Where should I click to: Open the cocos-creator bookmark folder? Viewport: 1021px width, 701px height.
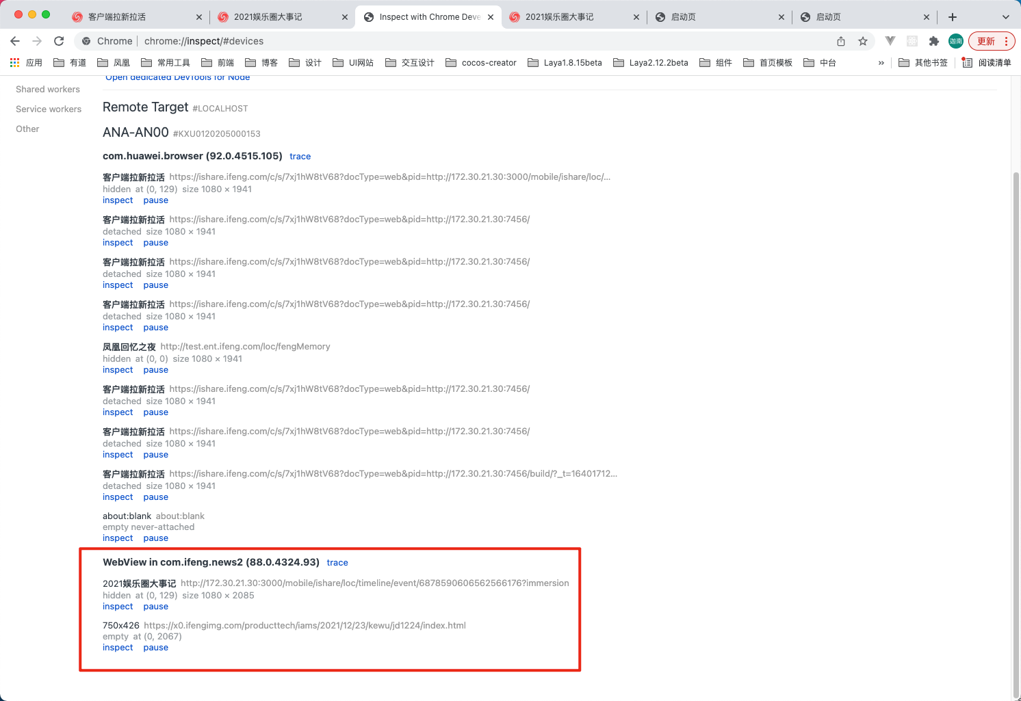[481, 62]
